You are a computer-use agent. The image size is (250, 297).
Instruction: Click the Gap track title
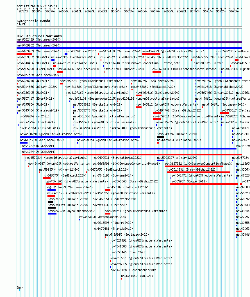pyautogui.click(x=20, y=287)
